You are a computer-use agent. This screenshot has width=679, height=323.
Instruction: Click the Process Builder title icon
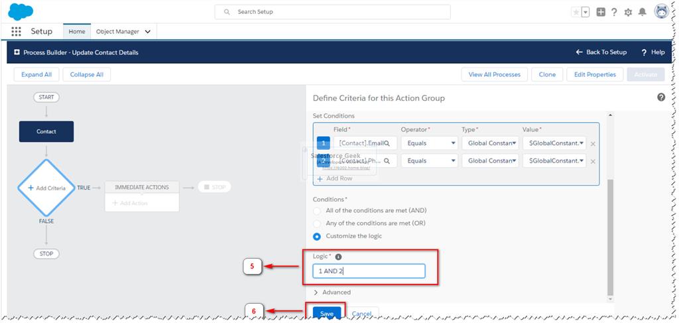point(17,52)
